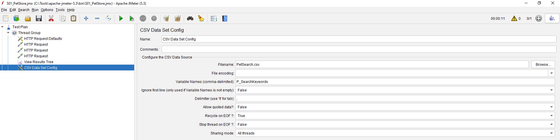
Task: Click the Toggle enable/disable icon
Action: pos(108,18)
